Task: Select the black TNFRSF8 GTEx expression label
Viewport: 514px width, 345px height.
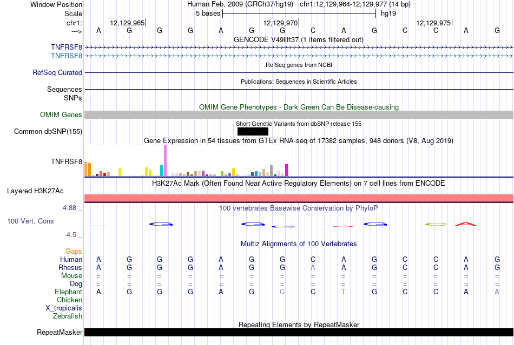Action: click(x=66, y=161)
